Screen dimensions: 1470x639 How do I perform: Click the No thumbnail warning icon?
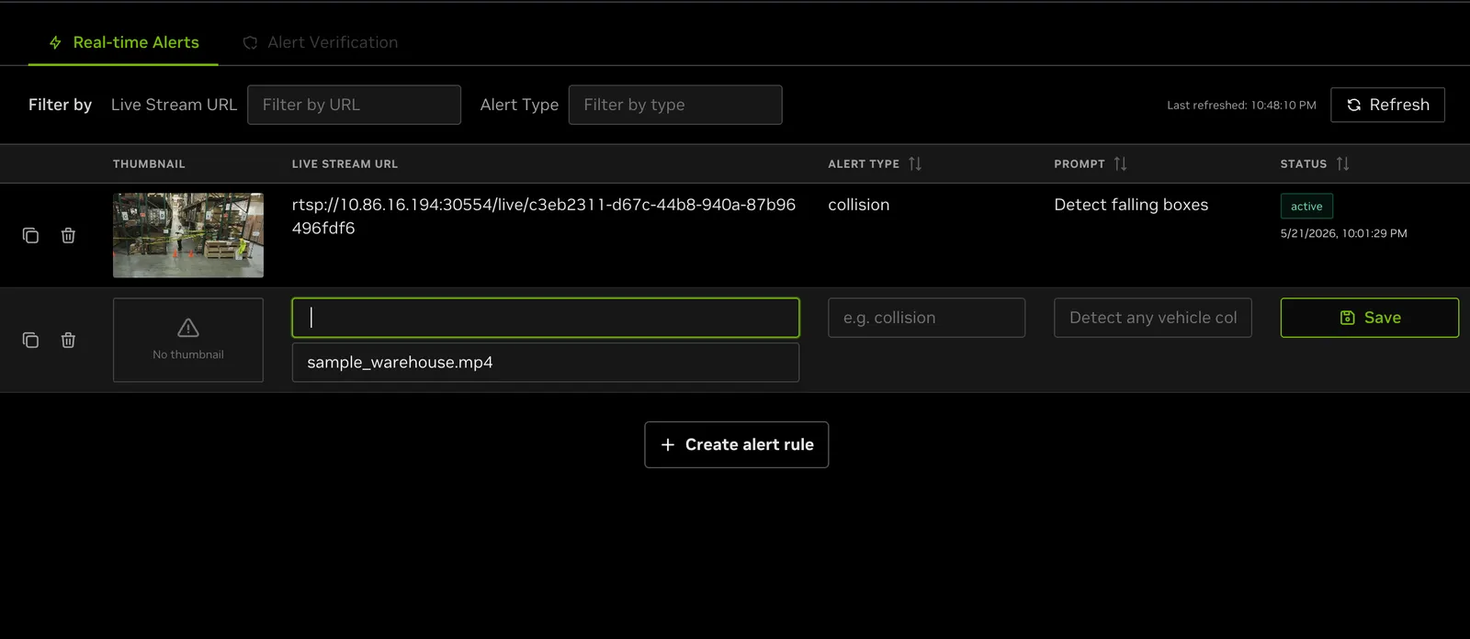coord(188,328)
